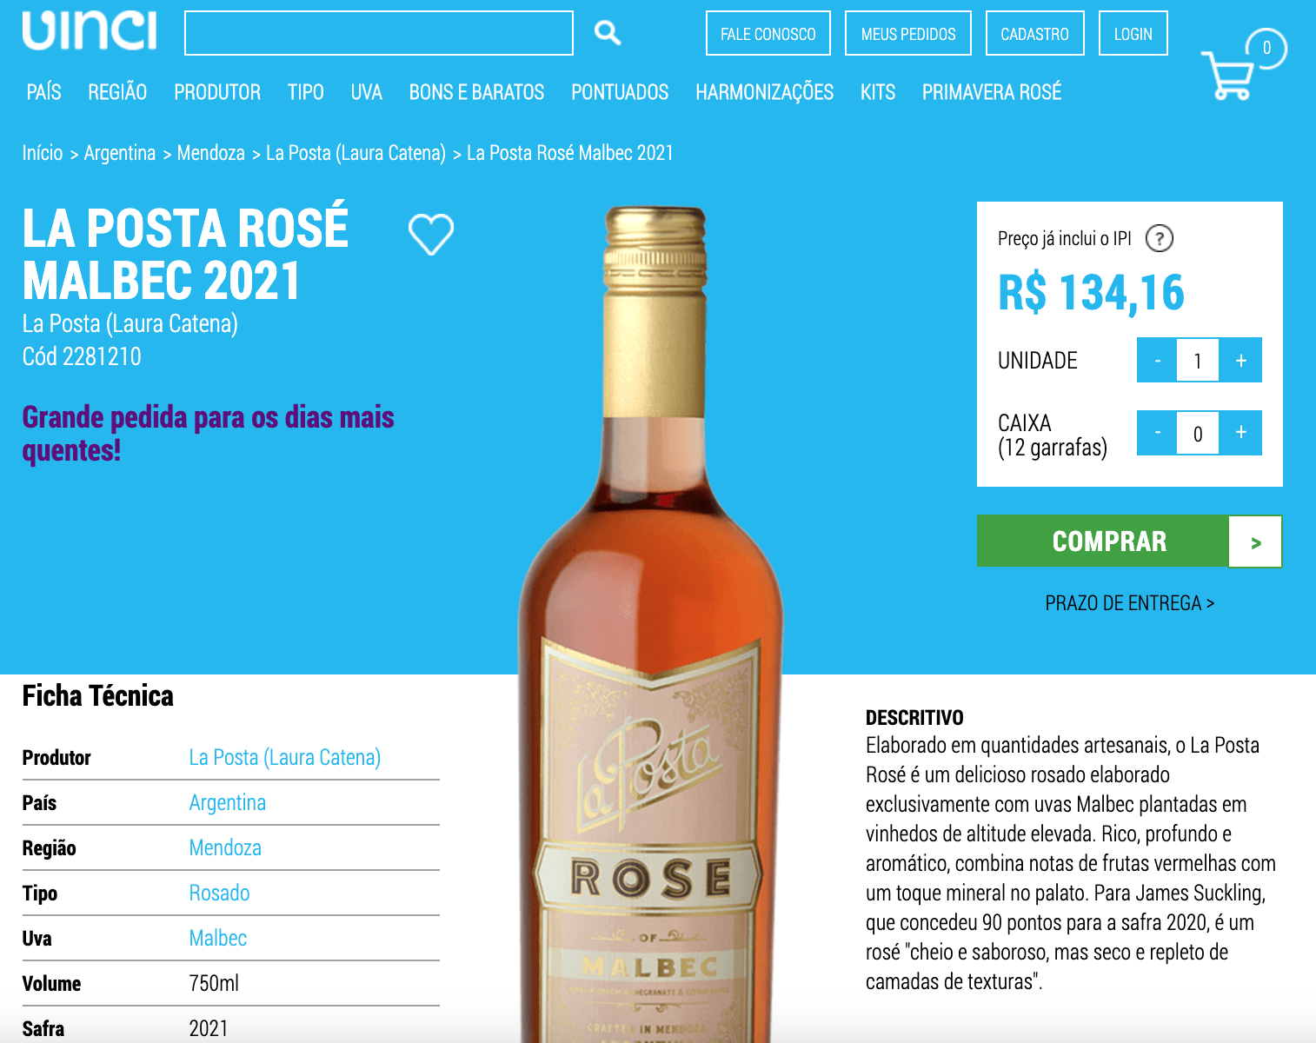
Task: Go to Início breadcrumb
Action: tap(43, 153)
